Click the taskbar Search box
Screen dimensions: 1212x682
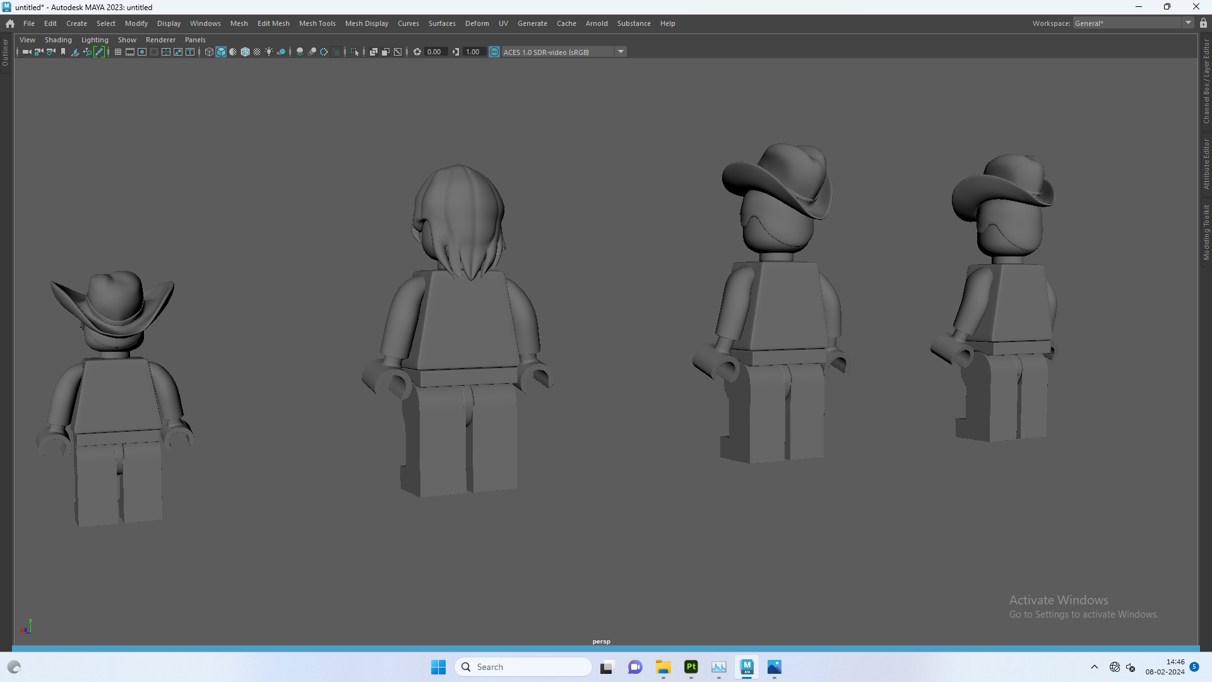[523, 667]
